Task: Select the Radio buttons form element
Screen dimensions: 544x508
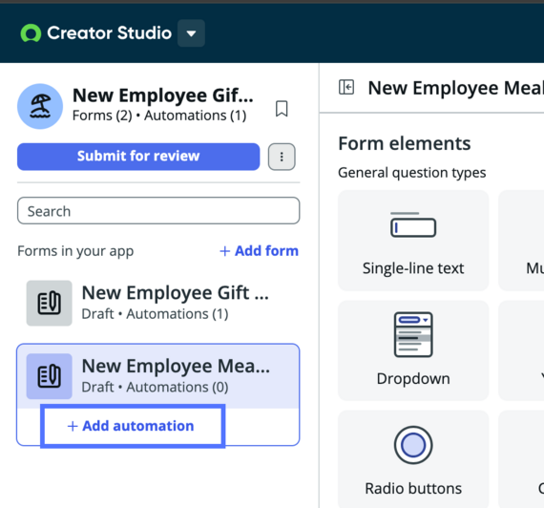Action: click(x=413, y=459)
